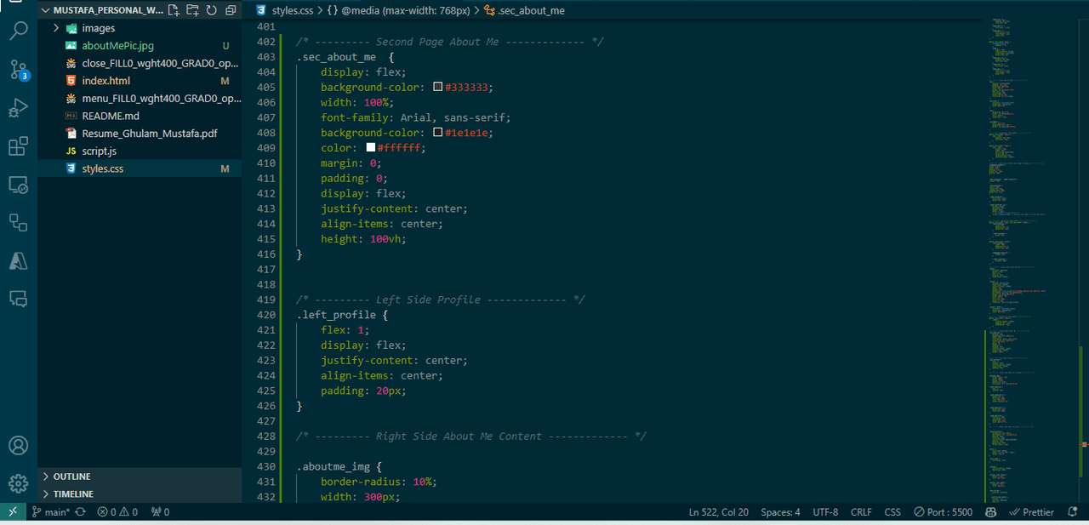Image resolution: width=1089 pixels, height=525 pixels.
Task: Open index.html from the file list
Action: (x=105, y=81)
